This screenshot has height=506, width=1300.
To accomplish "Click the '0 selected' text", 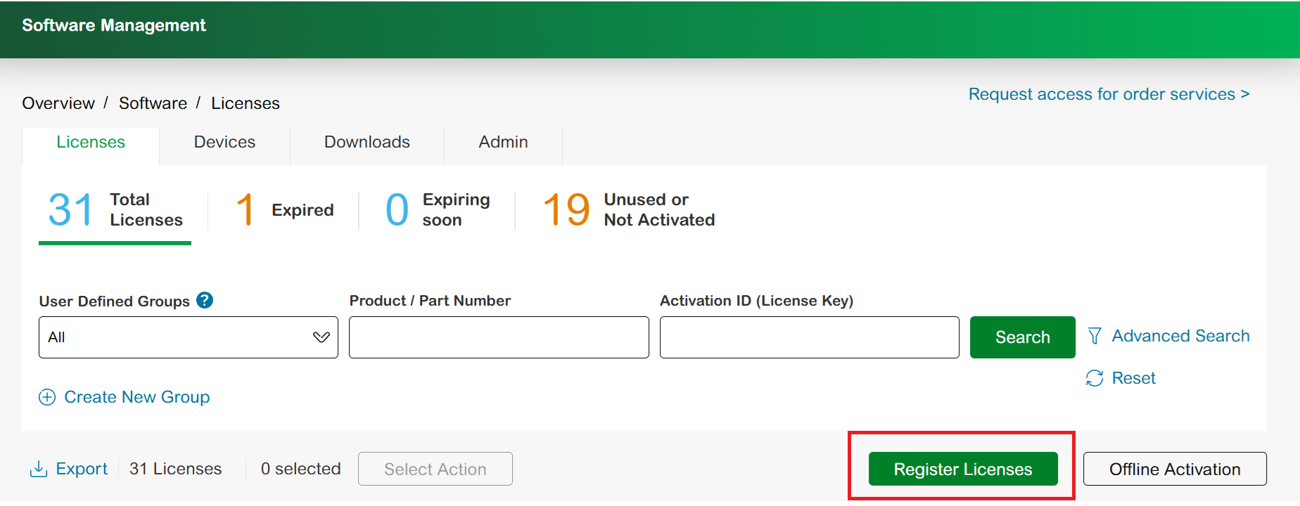I will 300,469.
